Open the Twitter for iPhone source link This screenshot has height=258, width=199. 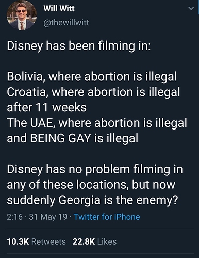point(107,217)
